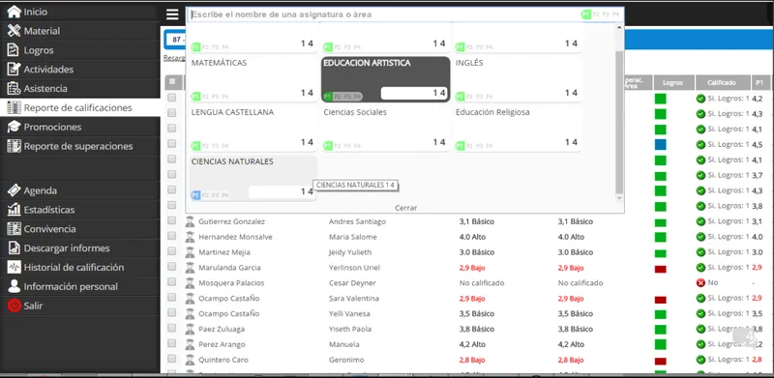Screen dimensions: 774x378
Task: Select the LENGUA CASTELLANA subject card
Action: [253, 129]
